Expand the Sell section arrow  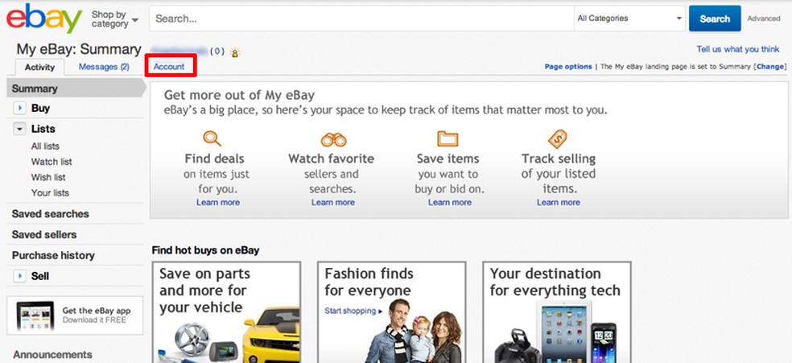[x=19, y=276]
